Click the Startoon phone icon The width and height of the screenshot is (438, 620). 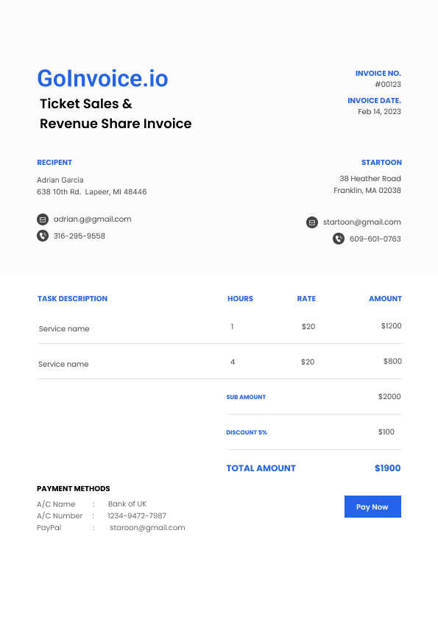coord(339,239)
